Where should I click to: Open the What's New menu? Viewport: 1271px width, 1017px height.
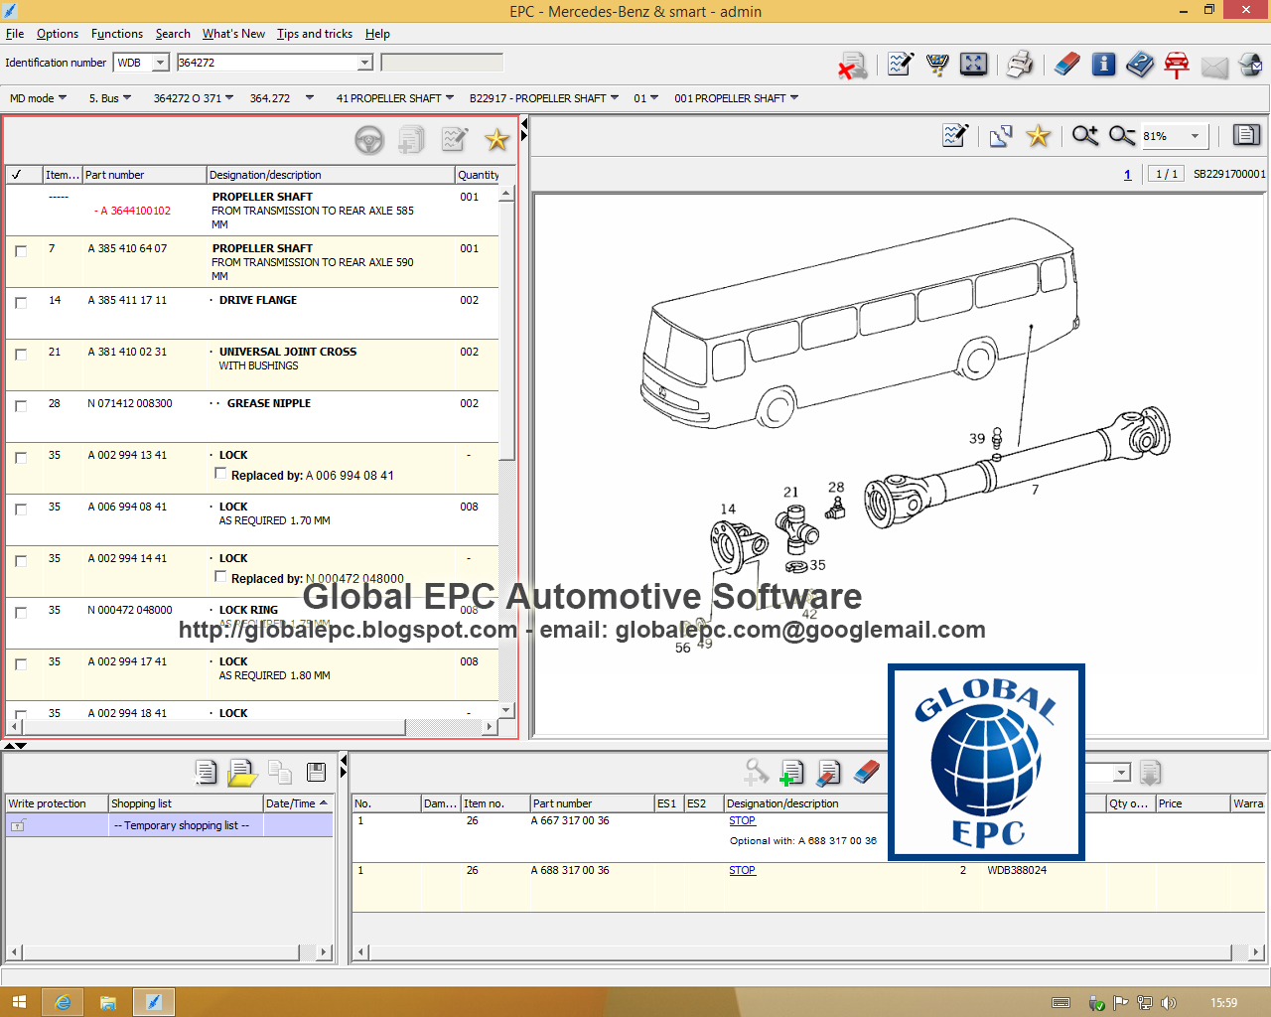[x=233, y=34]
